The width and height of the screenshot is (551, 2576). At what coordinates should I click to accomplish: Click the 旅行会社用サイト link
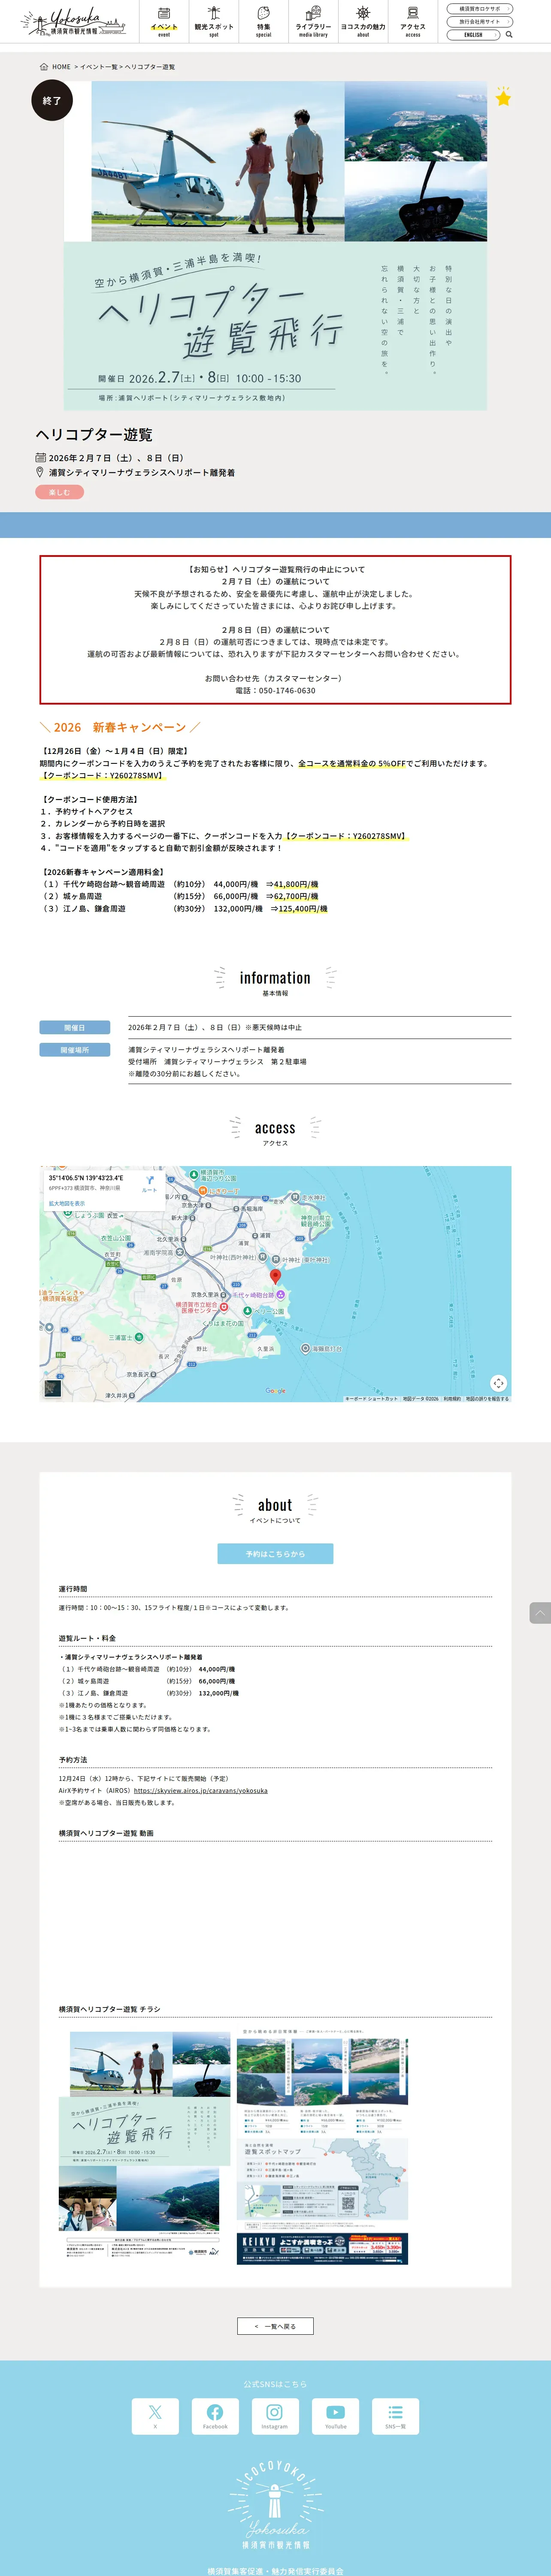pos(481,21)
